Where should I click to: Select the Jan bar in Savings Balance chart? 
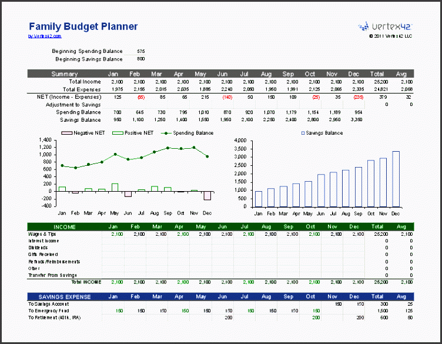point(259,199)
